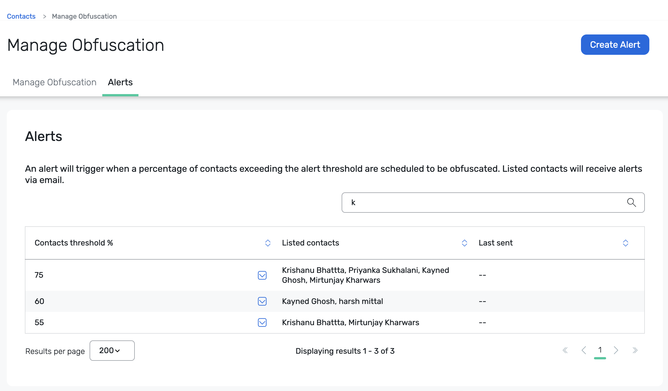Go to next page of results
Viewport: 668px width, 391px height.
pyautogui.click(x=616, y=350)
